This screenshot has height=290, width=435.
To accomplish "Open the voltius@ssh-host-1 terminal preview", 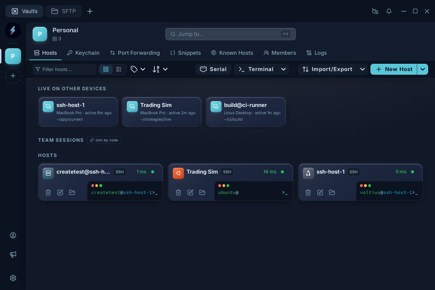I will point(389,191).
